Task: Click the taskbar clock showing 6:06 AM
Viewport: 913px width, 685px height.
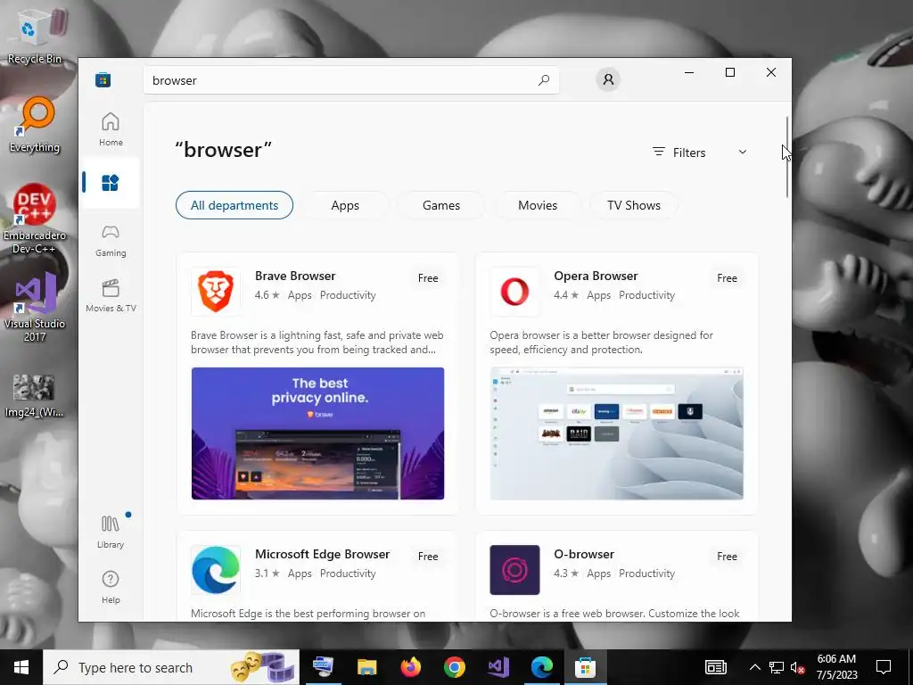Action: 836,667
